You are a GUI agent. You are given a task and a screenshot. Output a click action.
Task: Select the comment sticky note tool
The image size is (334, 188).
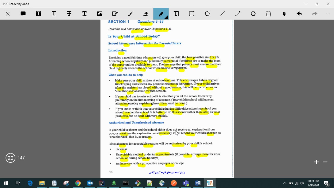pos(23,14)
